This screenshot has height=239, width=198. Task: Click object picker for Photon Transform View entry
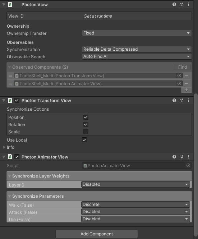pos(179,75)
